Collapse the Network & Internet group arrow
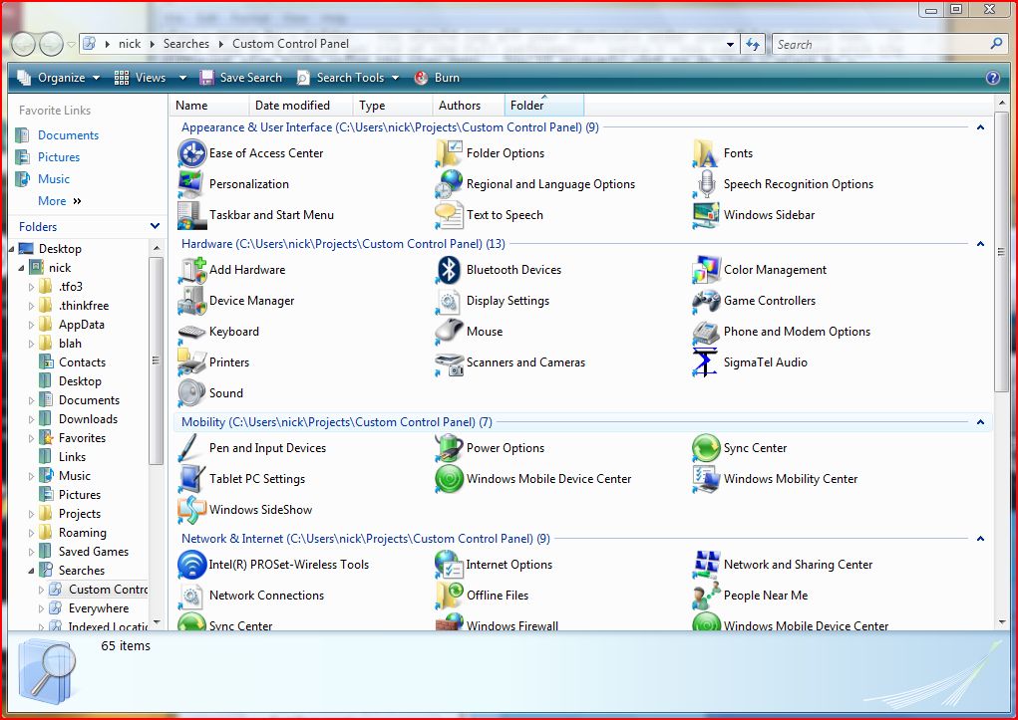The height and width of the screenshot is (720, 1018). [x=980, y=539]
